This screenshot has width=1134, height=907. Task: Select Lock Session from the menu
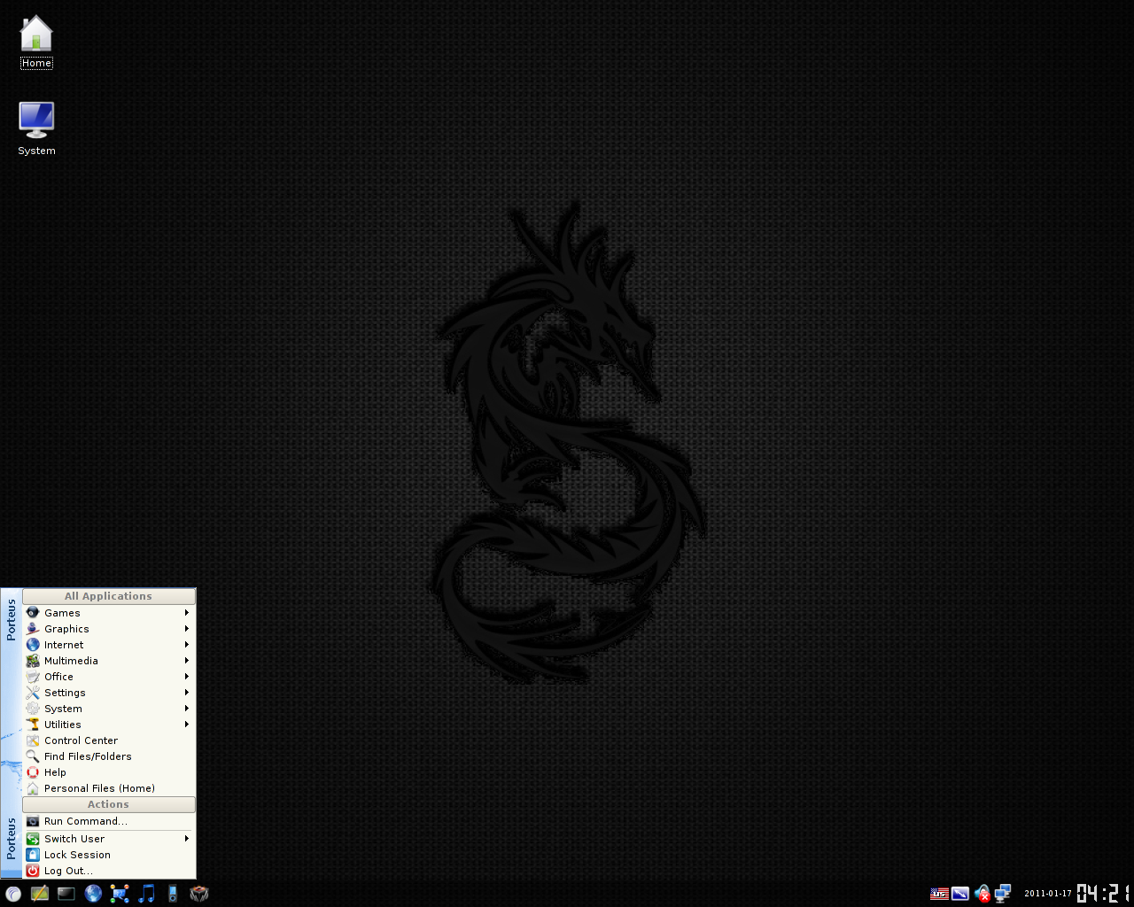tap(109, 855)
